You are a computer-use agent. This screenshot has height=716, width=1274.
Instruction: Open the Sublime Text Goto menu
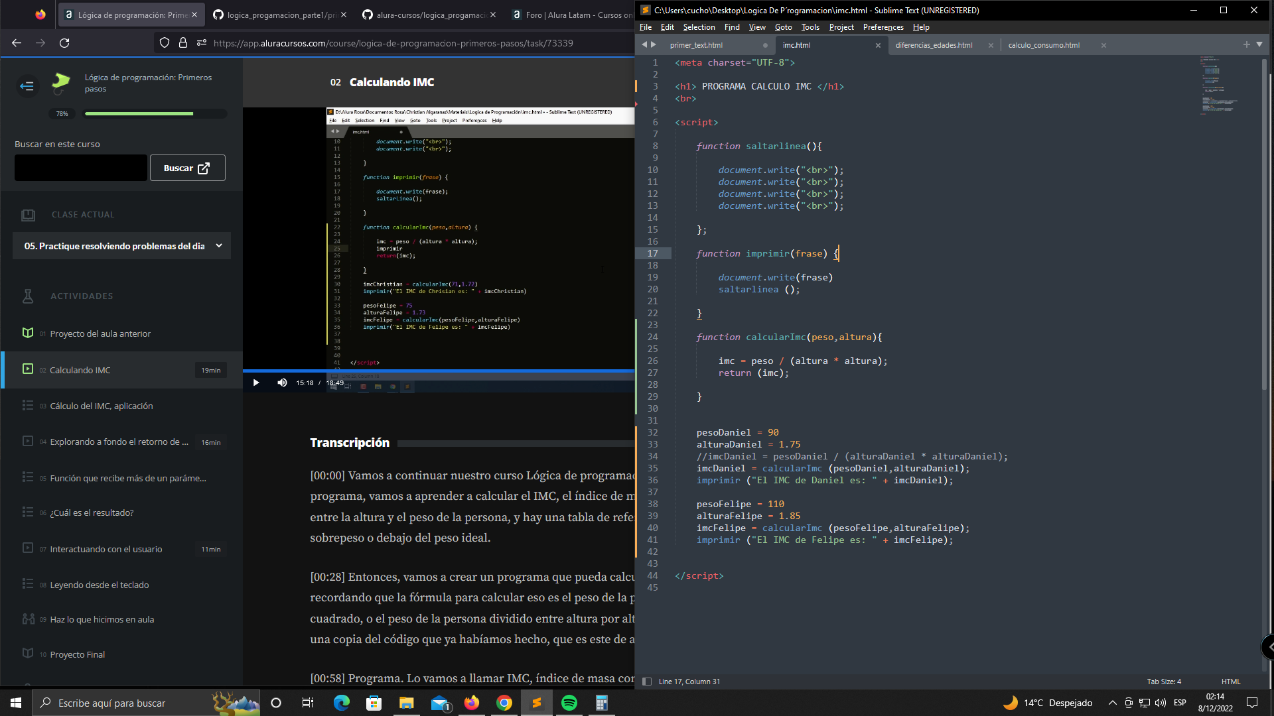click(x=783, y=27)
